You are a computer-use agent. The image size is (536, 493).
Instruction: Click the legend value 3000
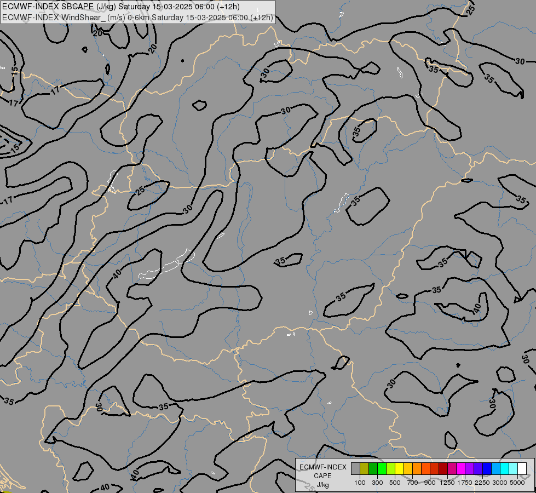[x=500, y=483]
